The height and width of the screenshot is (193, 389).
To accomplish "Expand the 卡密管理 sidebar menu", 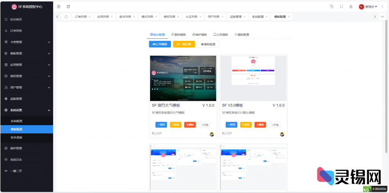I will pyautogui.click(x=27, y=42).
